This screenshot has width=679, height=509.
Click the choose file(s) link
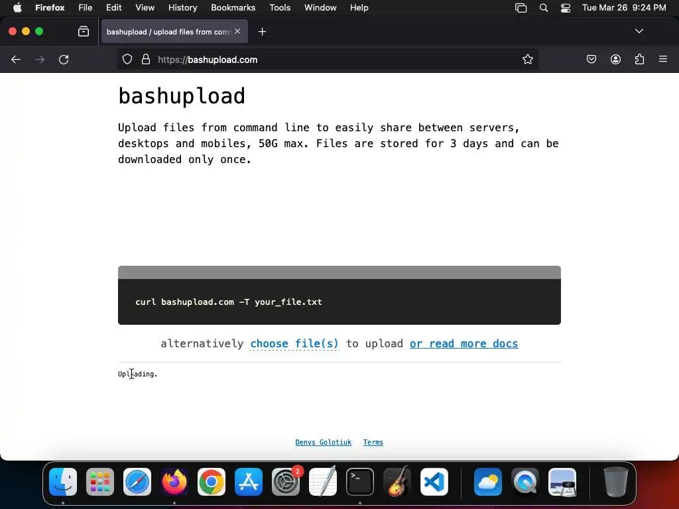[x=294, y=344]
